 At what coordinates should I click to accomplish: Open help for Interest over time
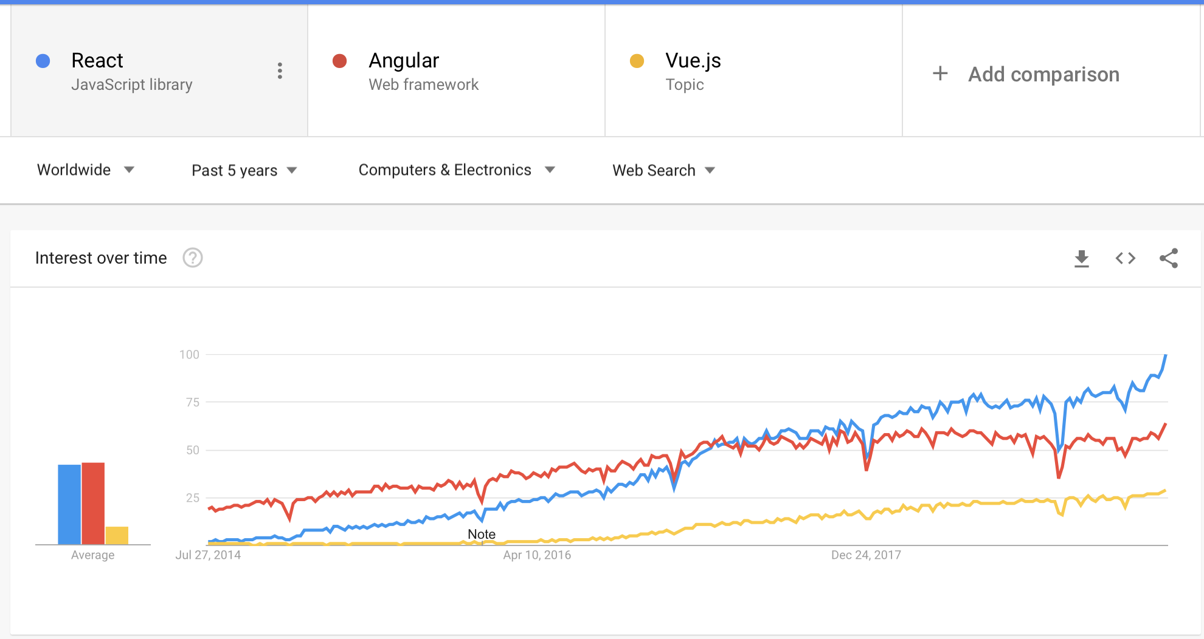[x=193, y=258]
